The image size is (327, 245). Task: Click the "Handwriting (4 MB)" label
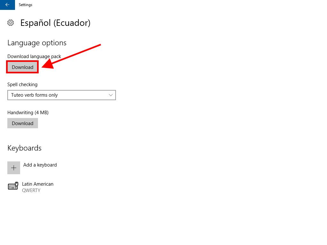(28, 113)
